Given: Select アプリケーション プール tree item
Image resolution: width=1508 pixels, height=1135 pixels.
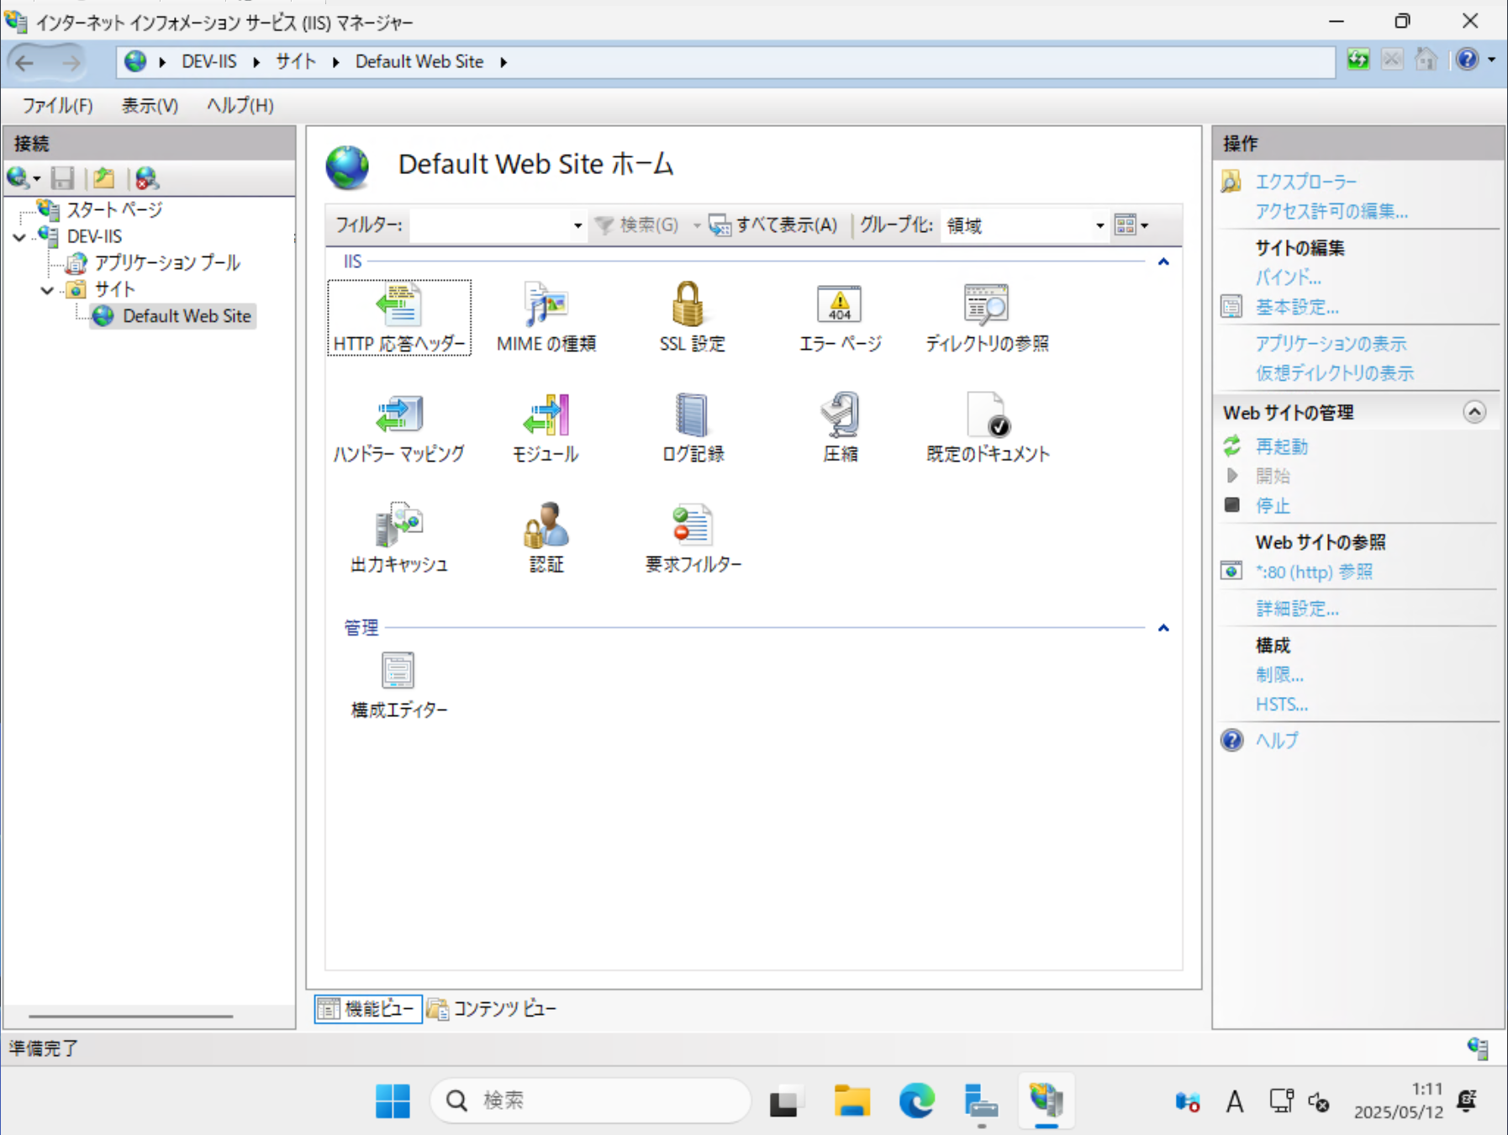Looking at the screenshot, I should [x=167, y=263].
